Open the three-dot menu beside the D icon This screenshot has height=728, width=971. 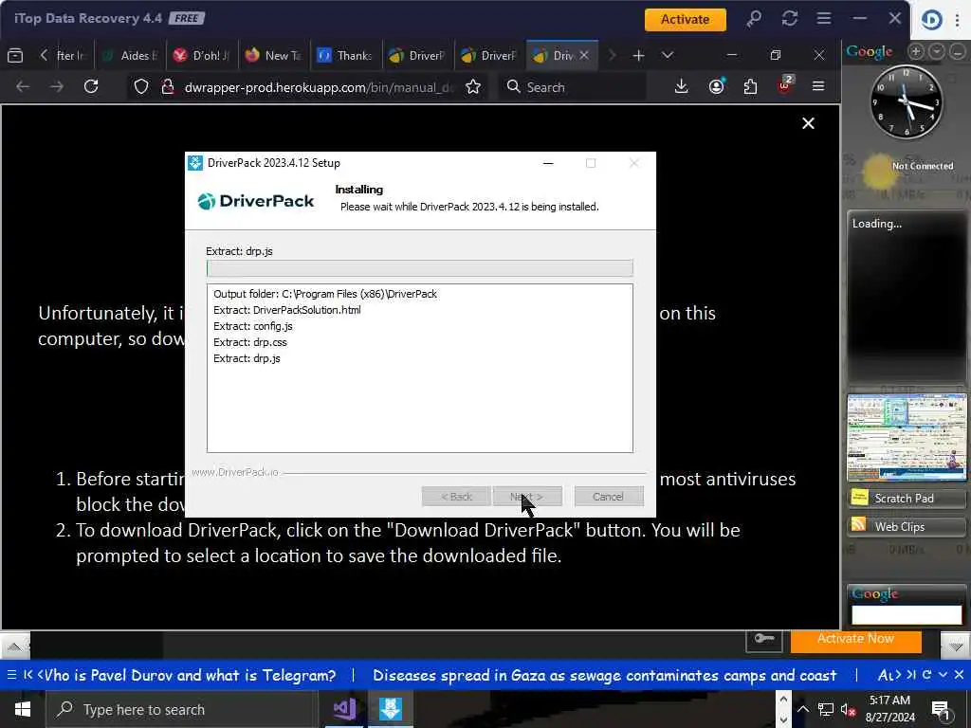tap(958, 20)
